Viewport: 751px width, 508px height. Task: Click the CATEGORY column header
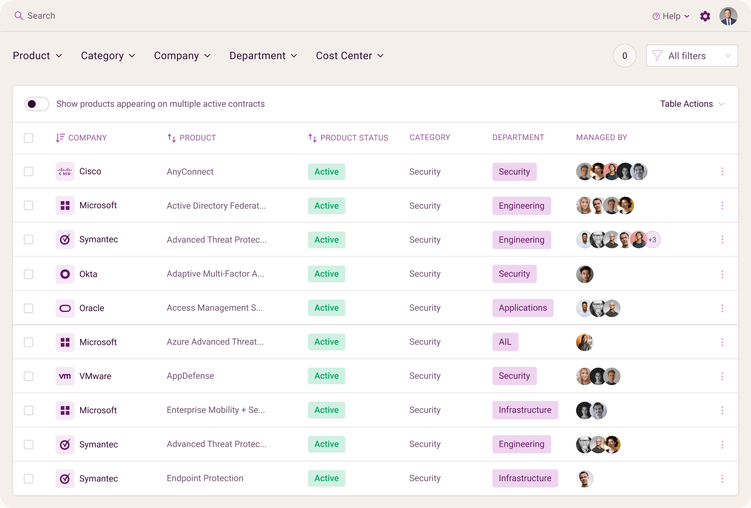[430, 137]
